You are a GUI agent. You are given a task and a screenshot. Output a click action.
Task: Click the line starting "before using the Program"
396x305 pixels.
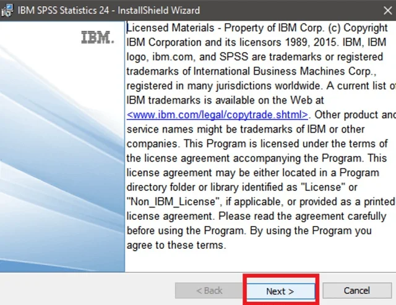249,231
